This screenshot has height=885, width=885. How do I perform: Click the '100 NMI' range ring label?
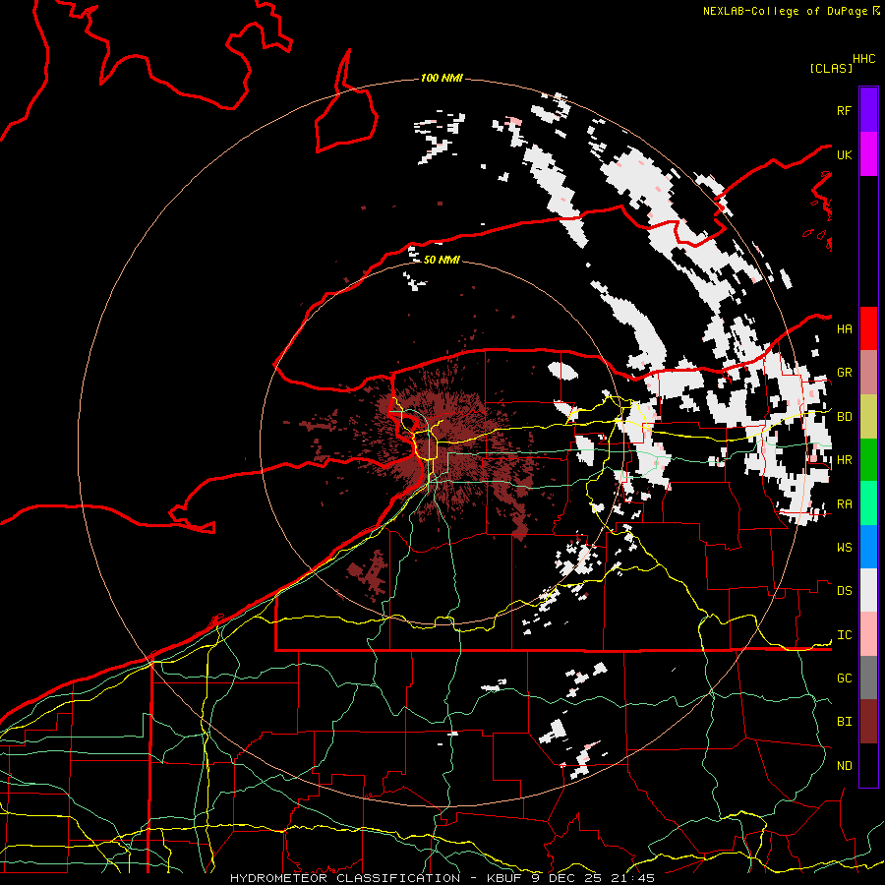442,78
